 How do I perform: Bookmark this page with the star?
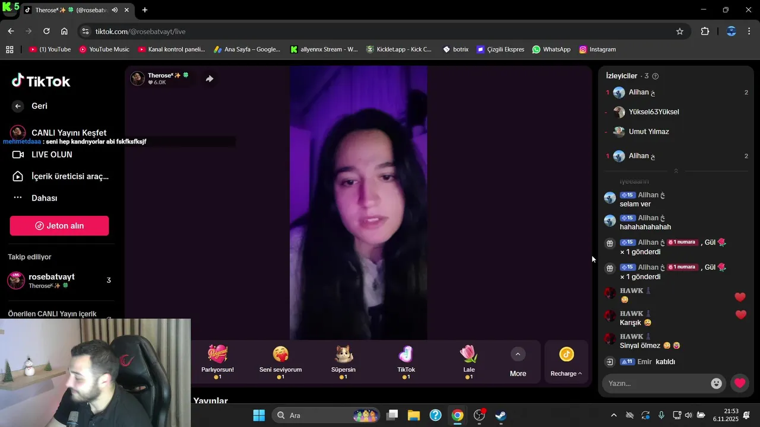tap(680, 31)
